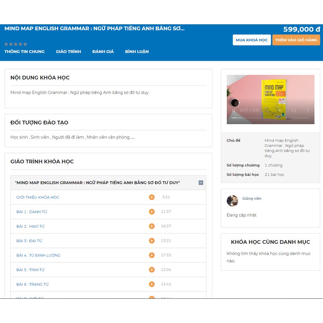Collapse the Mind Map English Grammar chapter
The image size is (323, 323).
pyautogui.click(x=201, y=183)
